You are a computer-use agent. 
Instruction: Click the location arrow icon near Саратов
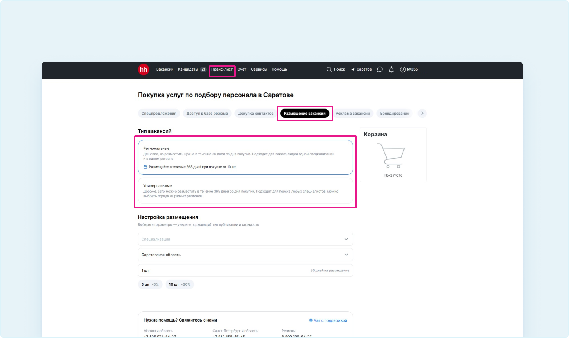pos(353,69)
